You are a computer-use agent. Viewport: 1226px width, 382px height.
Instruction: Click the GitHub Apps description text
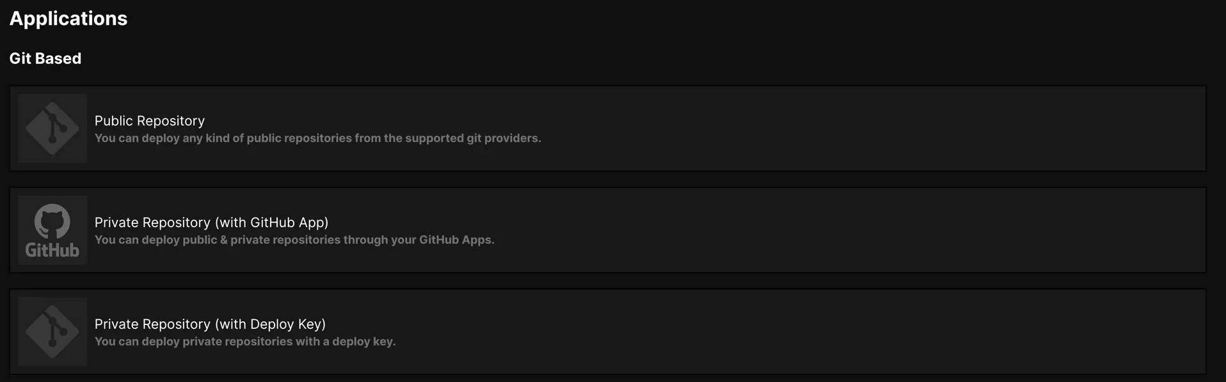click(x=294, y=240)
